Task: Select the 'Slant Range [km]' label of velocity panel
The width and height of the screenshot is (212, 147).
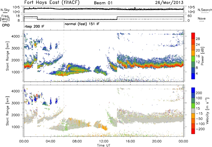Action: [x=7, y=111]
